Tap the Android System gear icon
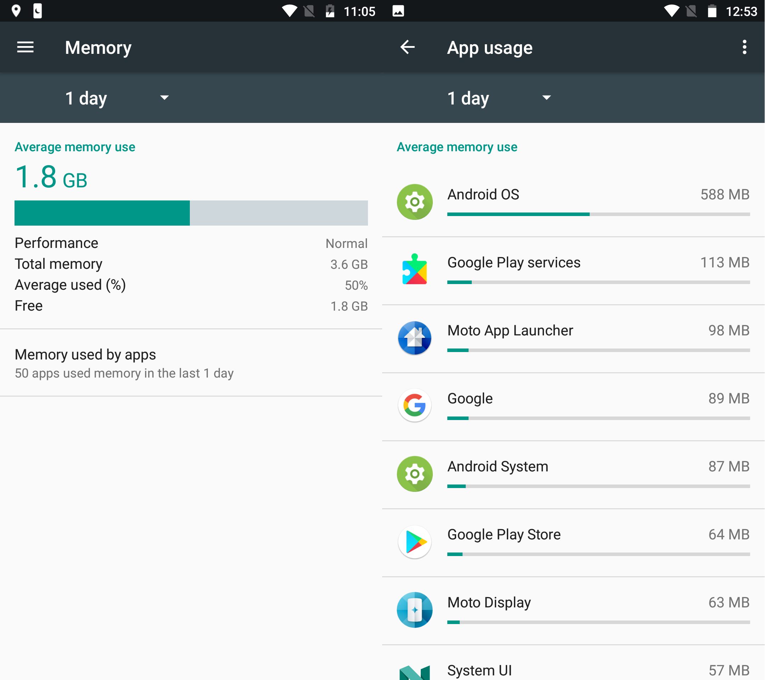The height and width of the screenshot is (680, 765). [415, 474]
